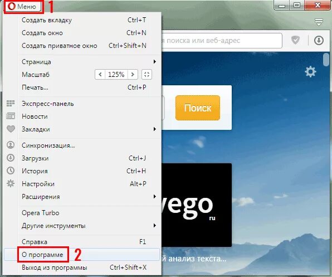Image resolution: width=332 pixels, height=277 pixels.
Task: Open downloads icon in the toolbar
Action: 319,41
